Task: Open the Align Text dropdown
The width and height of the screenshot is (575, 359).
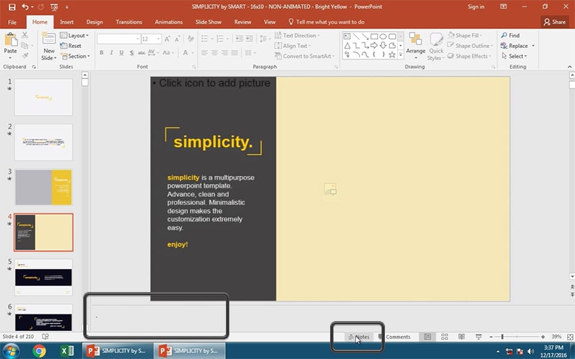Action: 293,46
